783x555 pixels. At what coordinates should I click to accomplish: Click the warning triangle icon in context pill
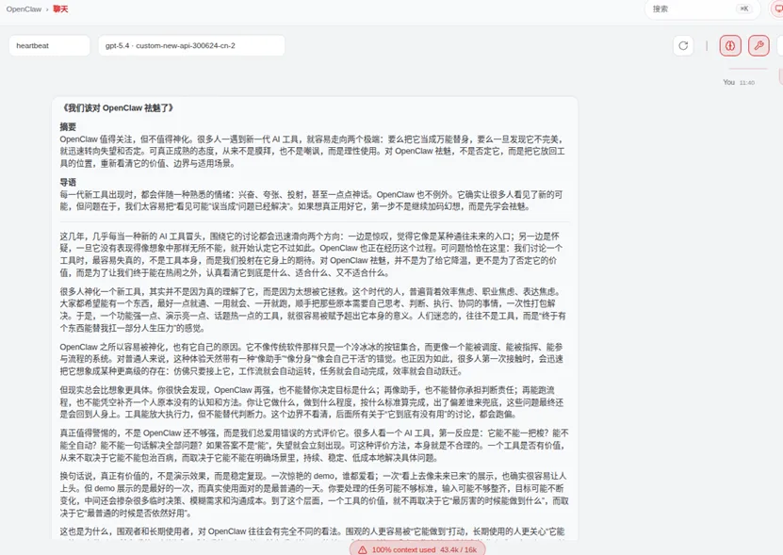coord(363,550)
